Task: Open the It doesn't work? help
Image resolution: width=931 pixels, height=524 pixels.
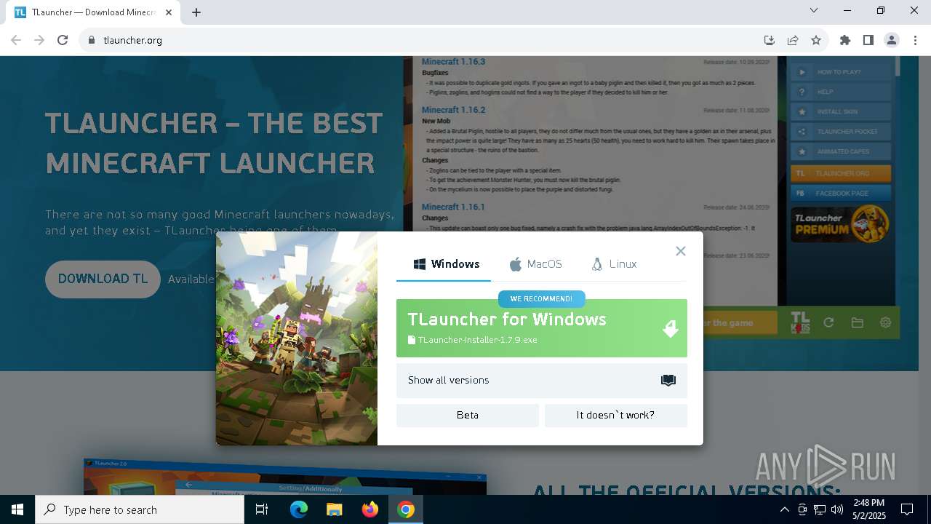Action: pos(616,415)
